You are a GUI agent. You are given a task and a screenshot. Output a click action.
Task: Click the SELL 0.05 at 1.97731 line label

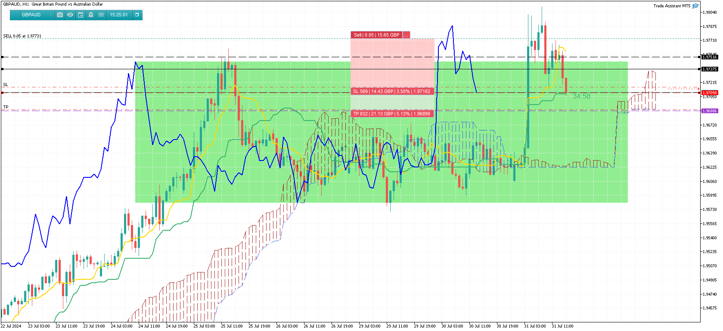tap(22, 36)
